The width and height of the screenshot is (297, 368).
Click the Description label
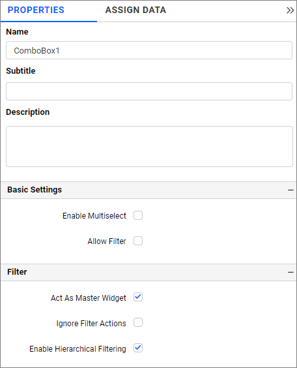27,112
